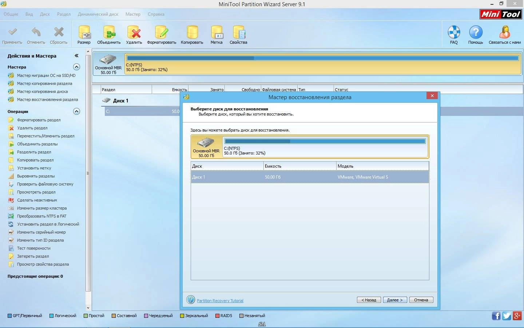Screen dimensions: 524x328
Task: Select the Объединить (Merge) tool
Action: 109,35
